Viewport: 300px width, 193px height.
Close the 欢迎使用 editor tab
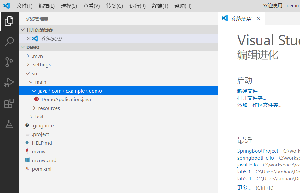coord(258,18)
